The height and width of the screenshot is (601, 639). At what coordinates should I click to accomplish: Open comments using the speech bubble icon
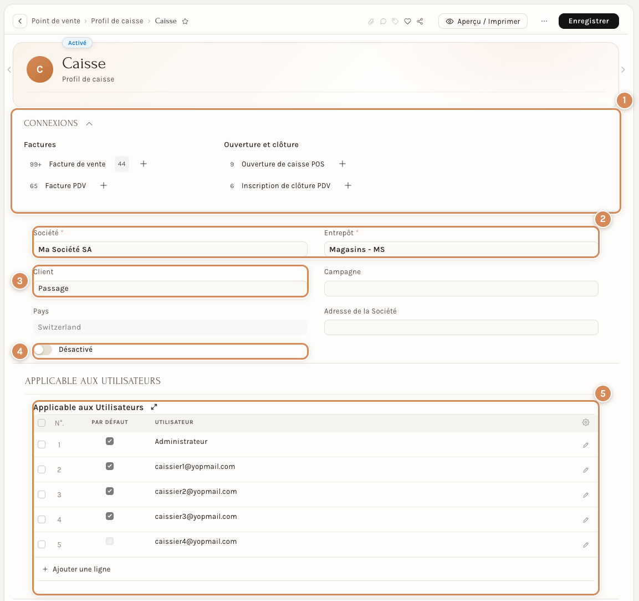(383, 21)
